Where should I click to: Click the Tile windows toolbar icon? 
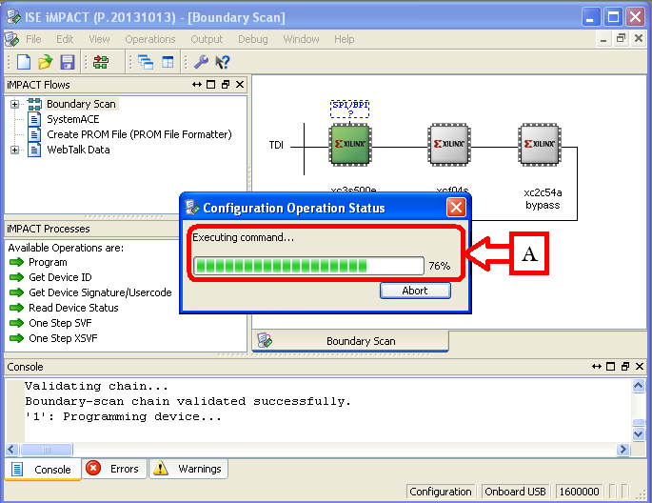(x=168, y=62)
